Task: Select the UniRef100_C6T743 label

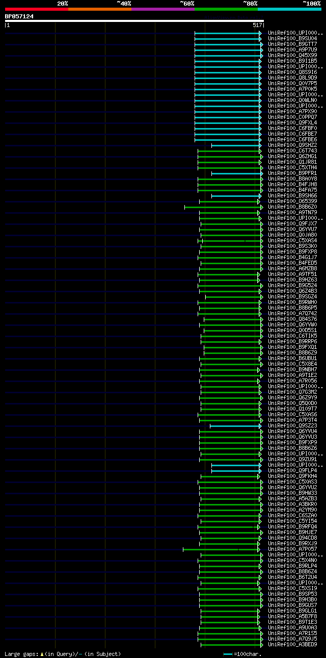Action: [x=292, y=151]
